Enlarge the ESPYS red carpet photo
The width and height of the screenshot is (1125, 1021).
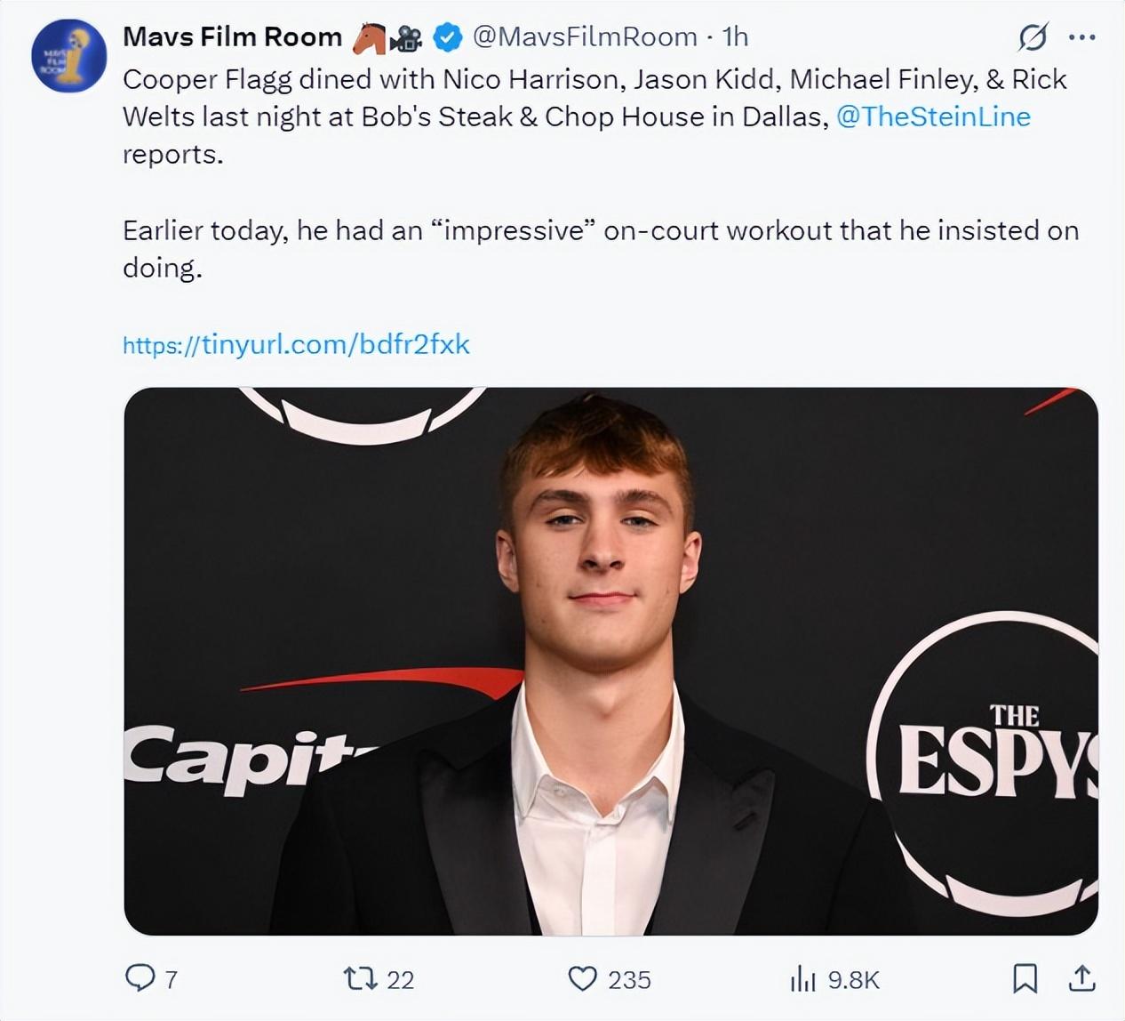click(x=610, y=661)
